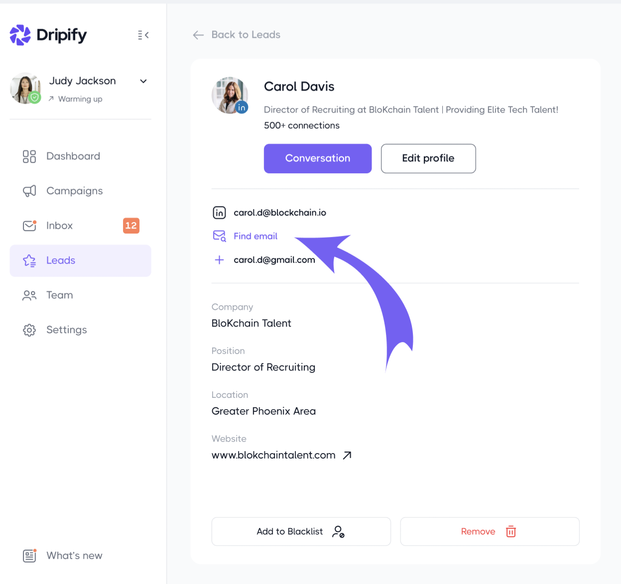Viewport: 621px width, 584px height.
Task: Click the external link arrow icon
Action: point(347,455)
